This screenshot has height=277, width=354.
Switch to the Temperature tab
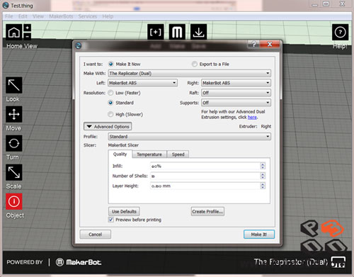[149, 154]
